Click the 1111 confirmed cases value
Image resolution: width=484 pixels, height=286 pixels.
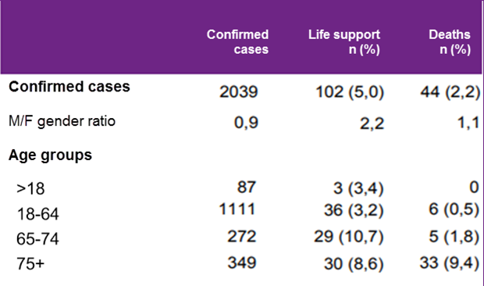click(x=237, y=209)
